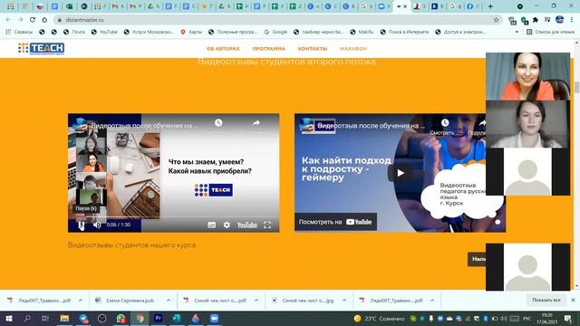Click 'Посмотреть на YouTube' on second video
Image resolution: width=580 pixels, height=326 pixels.
coord(335,222)
